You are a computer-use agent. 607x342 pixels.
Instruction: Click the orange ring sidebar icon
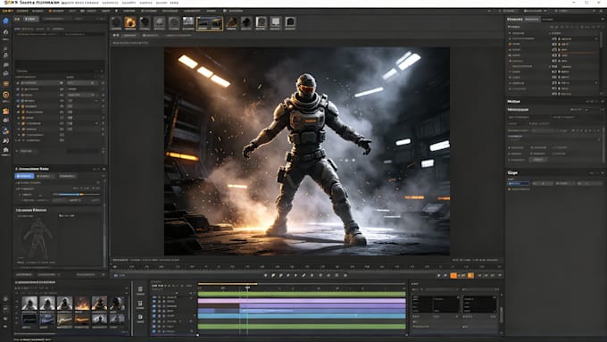point(6,95)
